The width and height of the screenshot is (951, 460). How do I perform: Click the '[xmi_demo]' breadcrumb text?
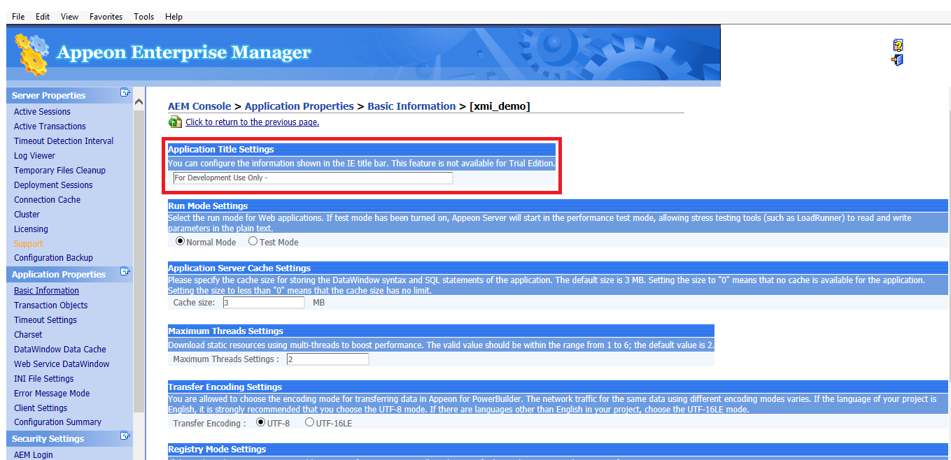tap(500, 106)
